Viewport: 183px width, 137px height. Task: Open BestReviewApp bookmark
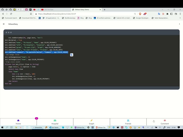pyautogui.click(x=69, y=18)
